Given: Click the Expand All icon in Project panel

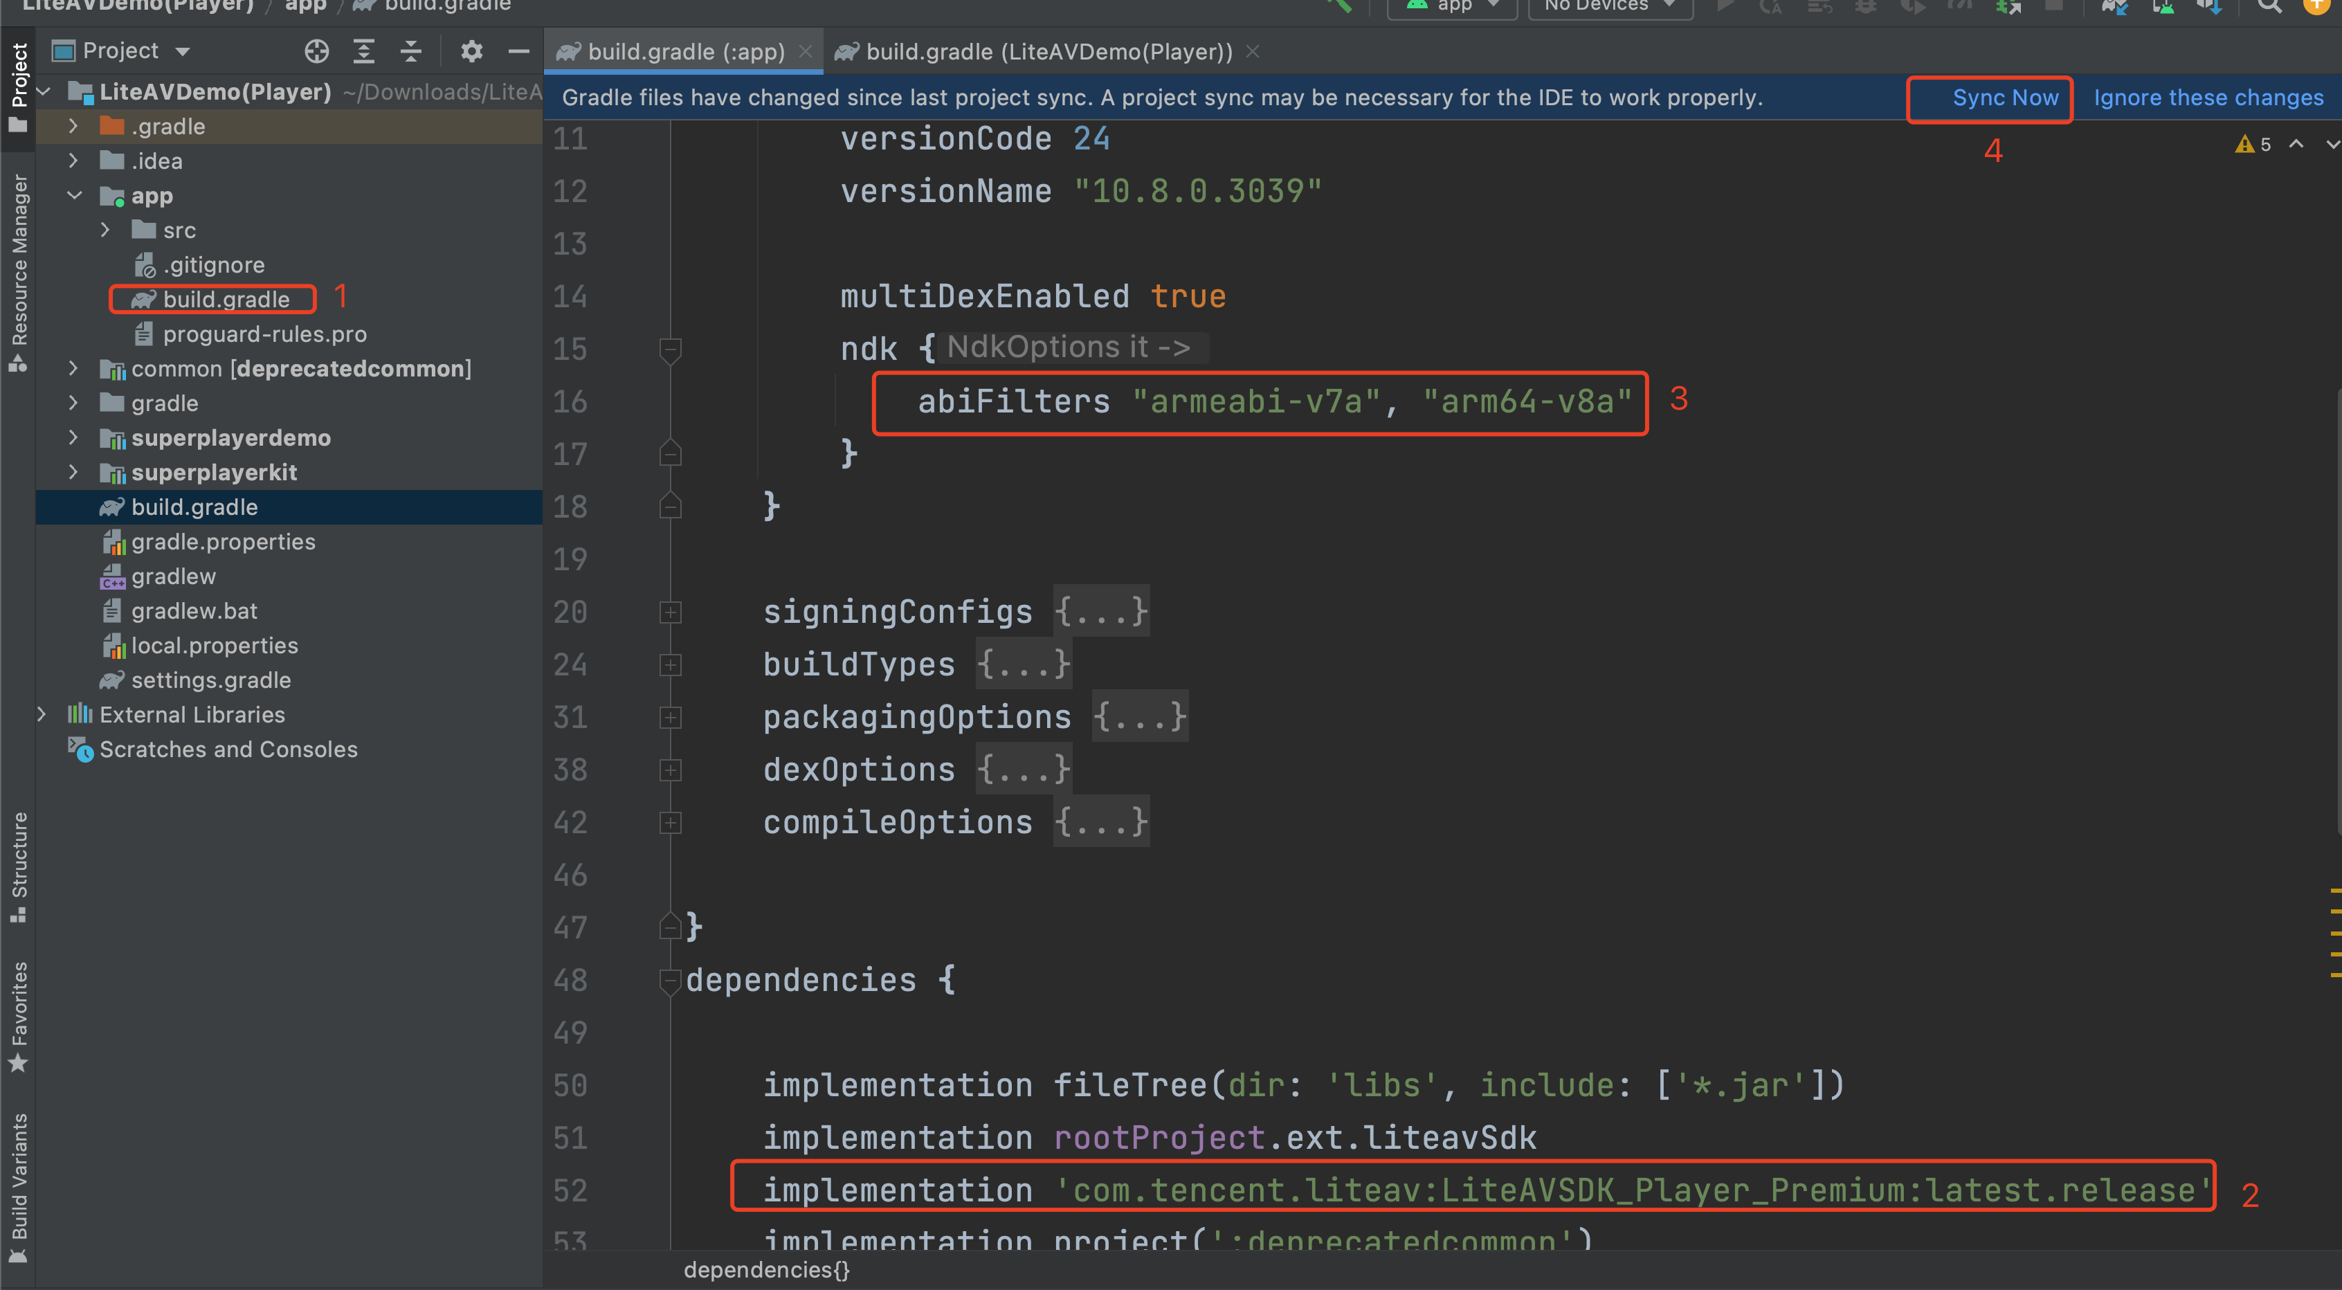Looking at the screenshot, I should (363, 51).
